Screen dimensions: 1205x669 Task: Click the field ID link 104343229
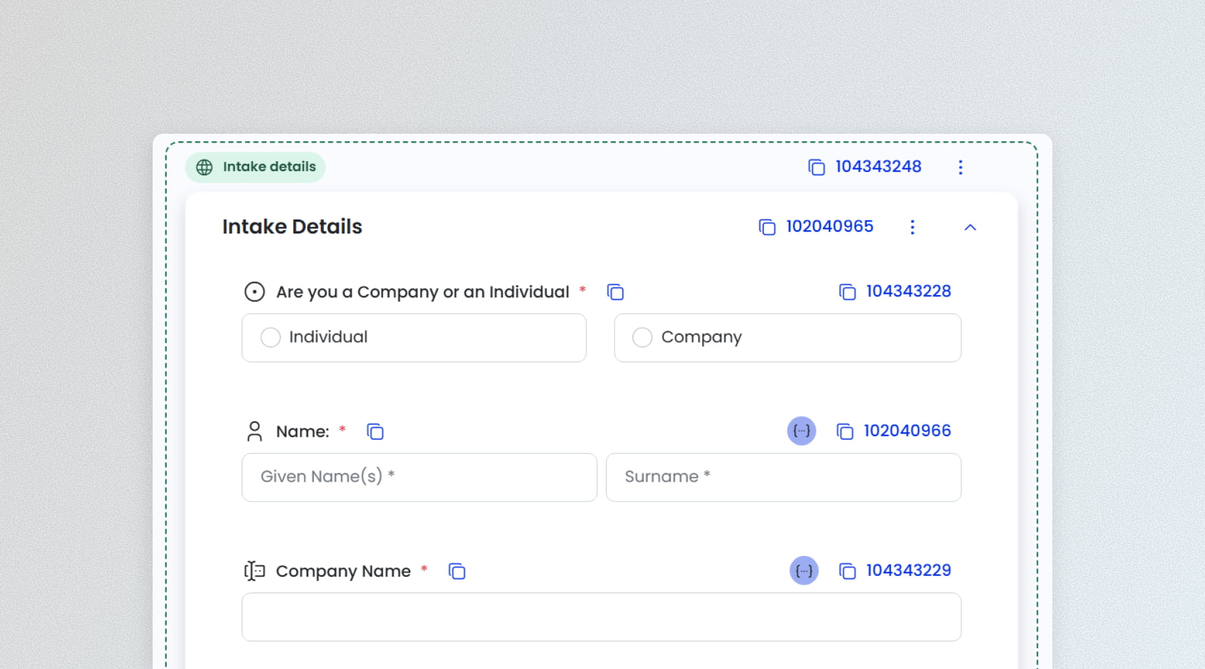[908, 571]
